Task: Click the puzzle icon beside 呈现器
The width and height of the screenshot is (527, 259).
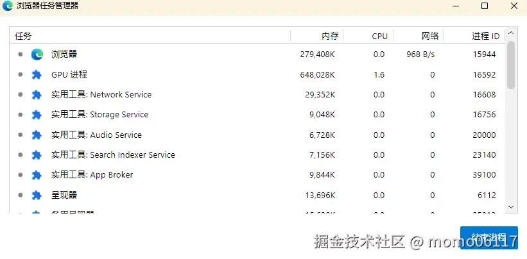Action: tap(37, 195)
